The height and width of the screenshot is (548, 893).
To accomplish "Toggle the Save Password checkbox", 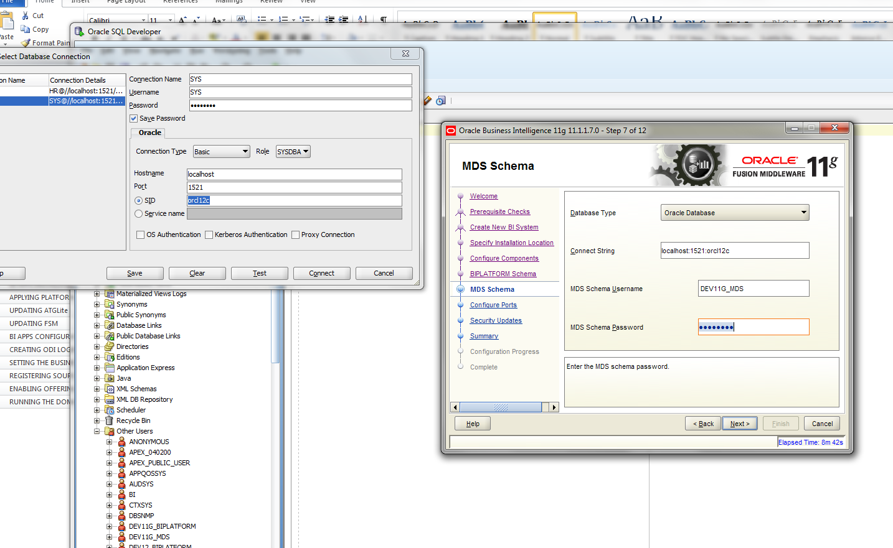I will [133, 118].
